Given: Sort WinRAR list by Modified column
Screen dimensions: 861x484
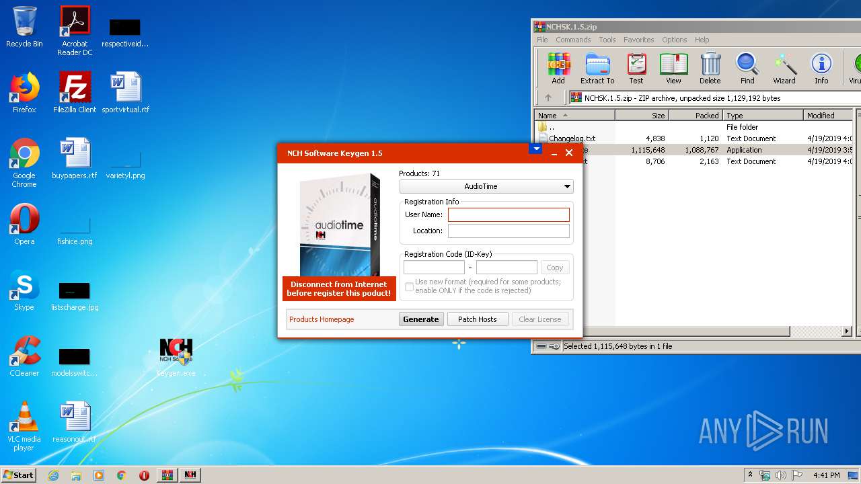Looking at the screenshot, I should tap(829, 116).
